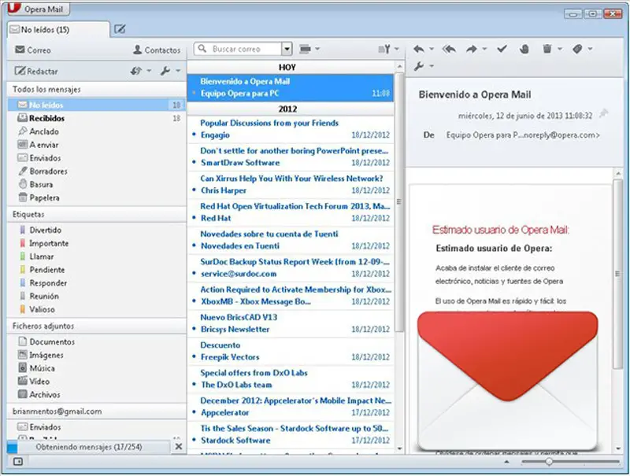Open the Correo panel

pyautogui.click(x=33, y=50)
